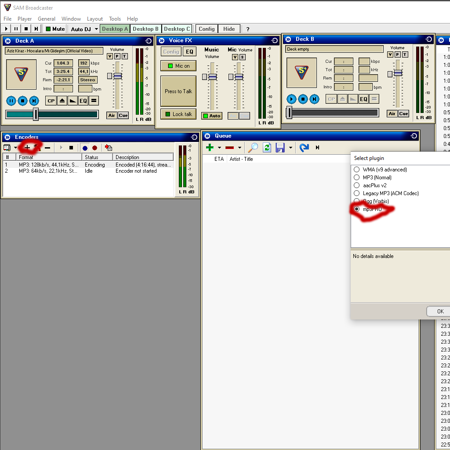
Task: Click the Hide button in the toolbar
Action: tap(229, 29)
